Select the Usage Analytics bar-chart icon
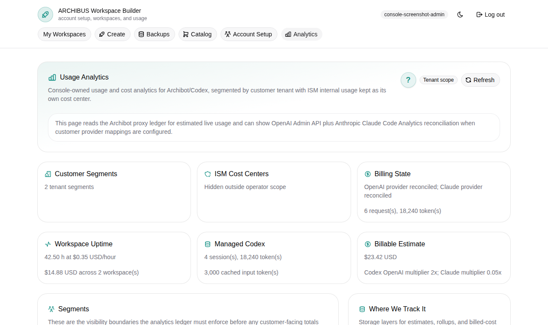This screenshot has height=325, width=548. (x=52, y=77)
